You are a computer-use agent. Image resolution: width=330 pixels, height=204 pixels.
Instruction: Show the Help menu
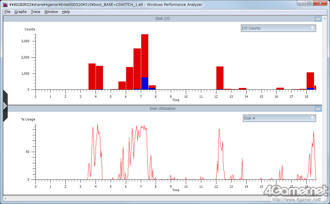(x=66, y=12)
